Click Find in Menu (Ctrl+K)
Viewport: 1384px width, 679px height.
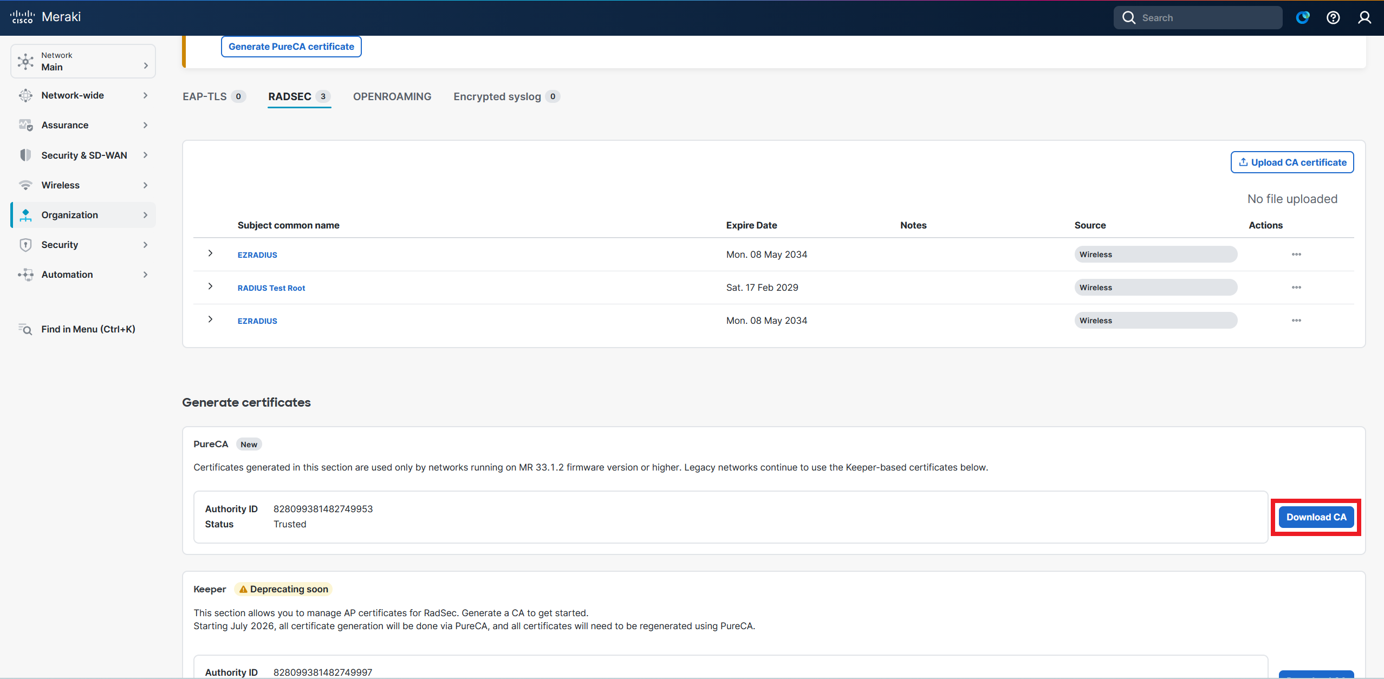(x=83, y=329)
